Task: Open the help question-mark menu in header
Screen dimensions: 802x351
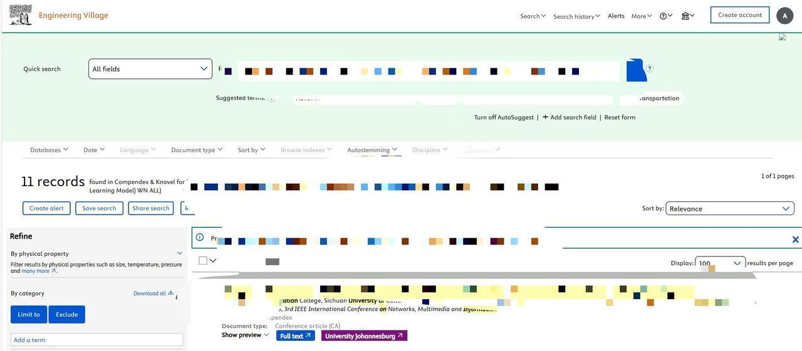Action: 666,16
